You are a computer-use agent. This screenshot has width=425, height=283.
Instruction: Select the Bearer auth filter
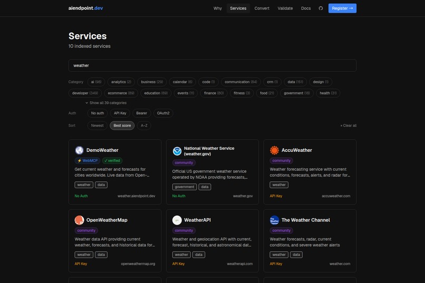click(x=141, y=113)
